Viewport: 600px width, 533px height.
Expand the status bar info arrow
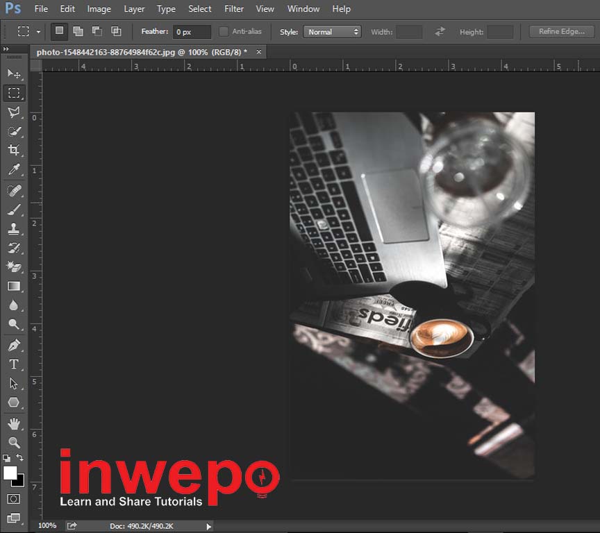[x=209, y=527]
